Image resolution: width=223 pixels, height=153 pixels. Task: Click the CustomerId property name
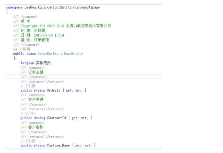pyautogui.click(x=56, y=118)
